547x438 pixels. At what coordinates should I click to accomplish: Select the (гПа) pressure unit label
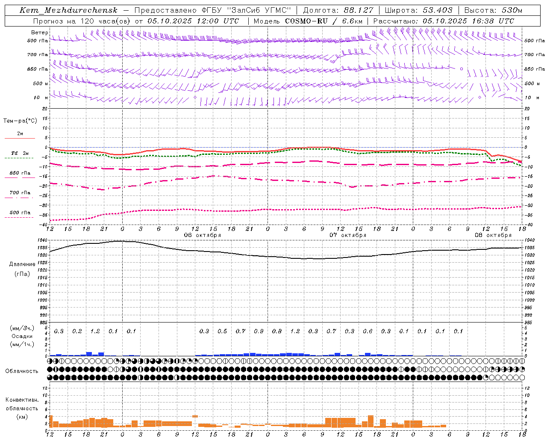pyautogui.click(x=22, y=274)
